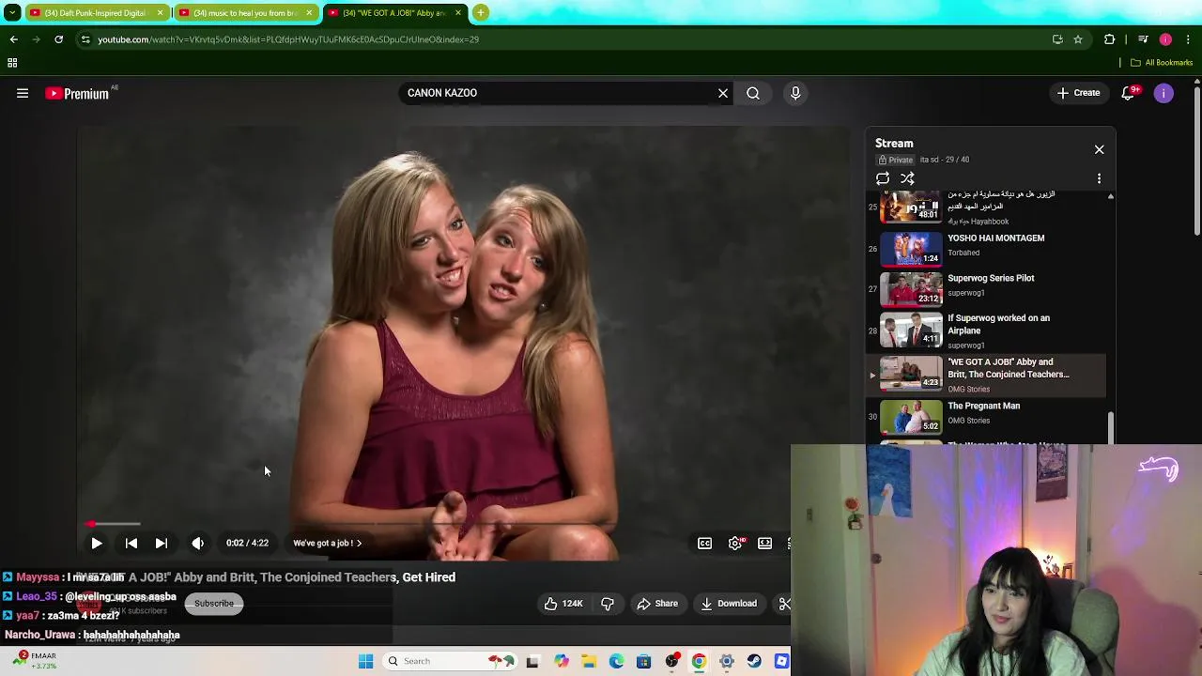Open YouTube notifications bell
This screenshot has height=676, width=1202.
pyautogui.click(x=1129, y=93)
